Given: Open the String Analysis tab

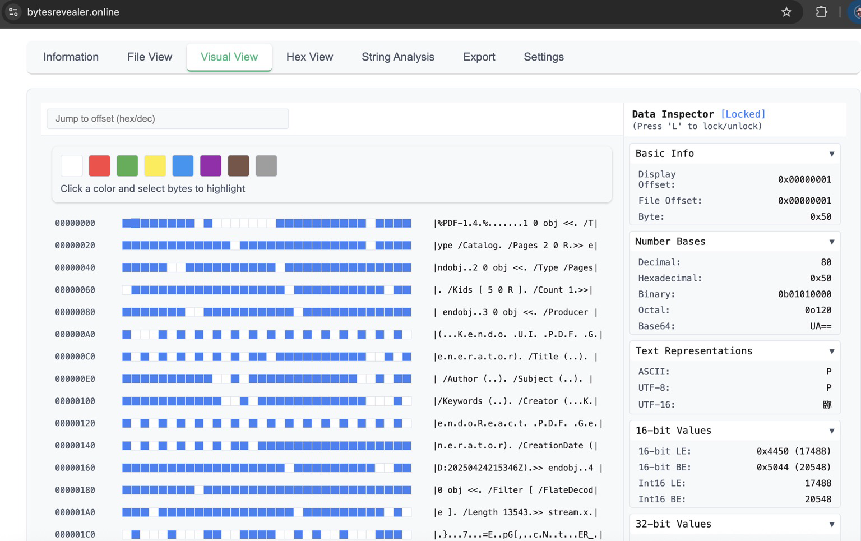Looking at the screenshot, I should [x=398, y=57].
